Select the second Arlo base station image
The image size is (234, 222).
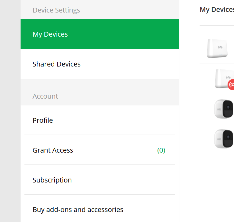[x=224, y=79]
